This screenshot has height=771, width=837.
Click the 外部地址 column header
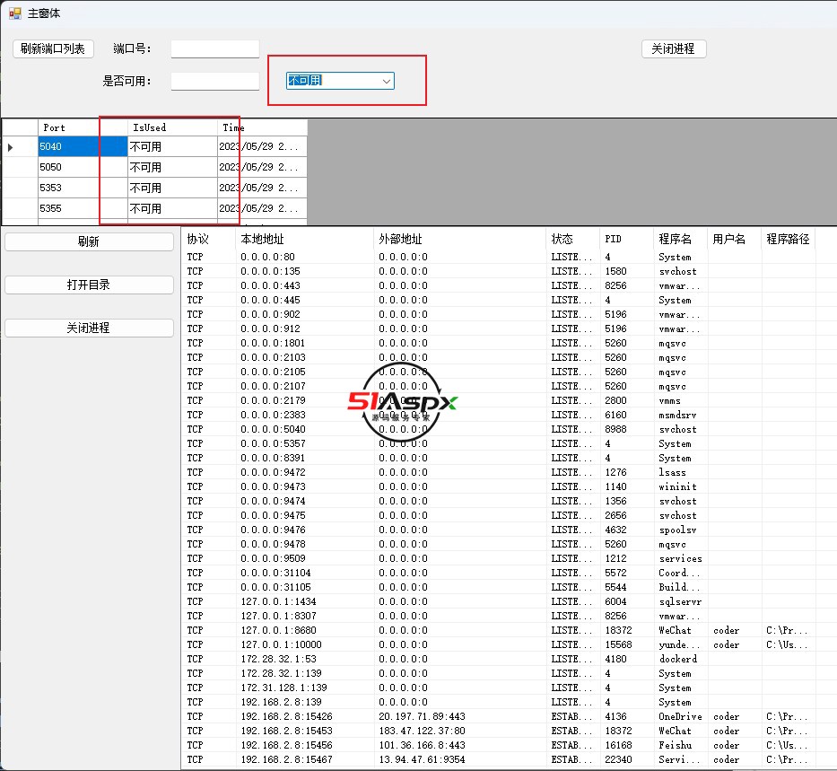459,239
